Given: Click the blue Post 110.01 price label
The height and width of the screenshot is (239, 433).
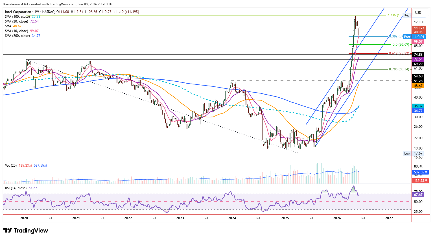Looking at the screenshot, I should (x=414, y=37).
